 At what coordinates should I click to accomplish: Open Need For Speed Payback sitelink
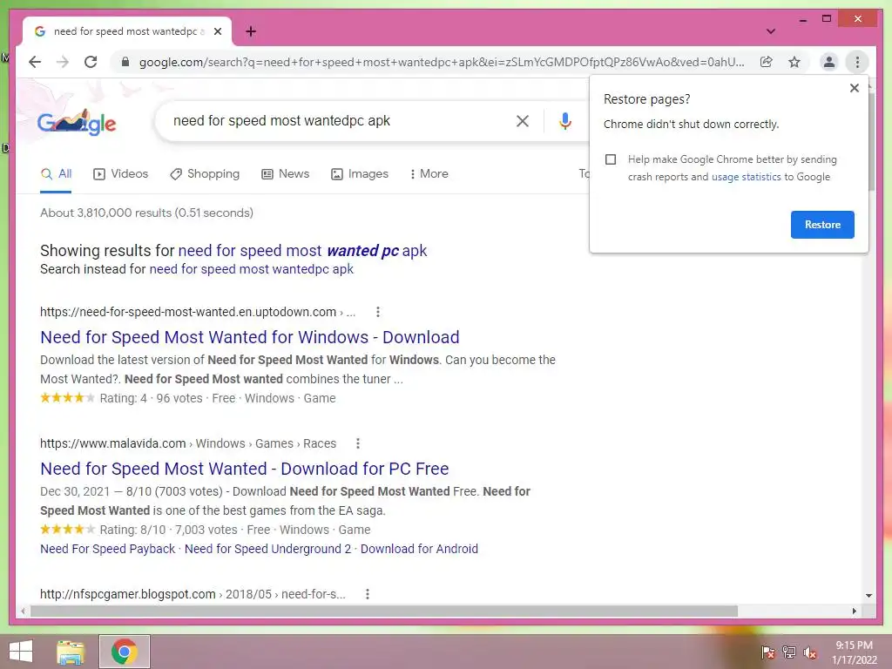click(107, 549)
